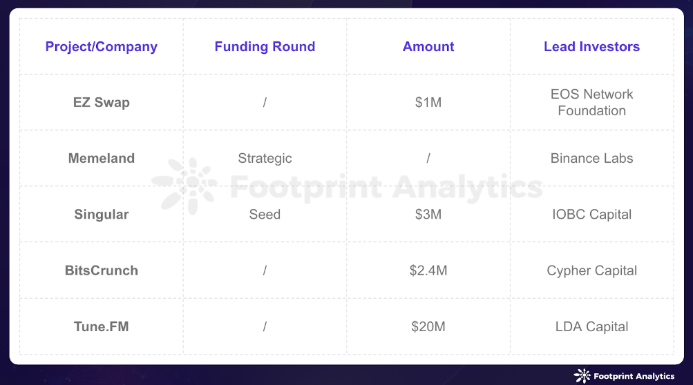Select the $2.4M amount cell
Screen dimensions: 693x385
pyautogui.click(x=428, y=270)
